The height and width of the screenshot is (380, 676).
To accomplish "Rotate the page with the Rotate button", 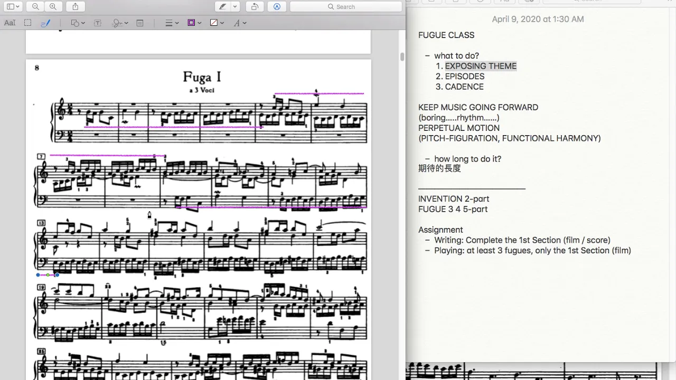I will 255,6.
